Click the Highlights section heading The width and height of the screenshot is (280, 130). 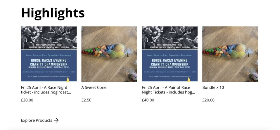coord(53,13)
